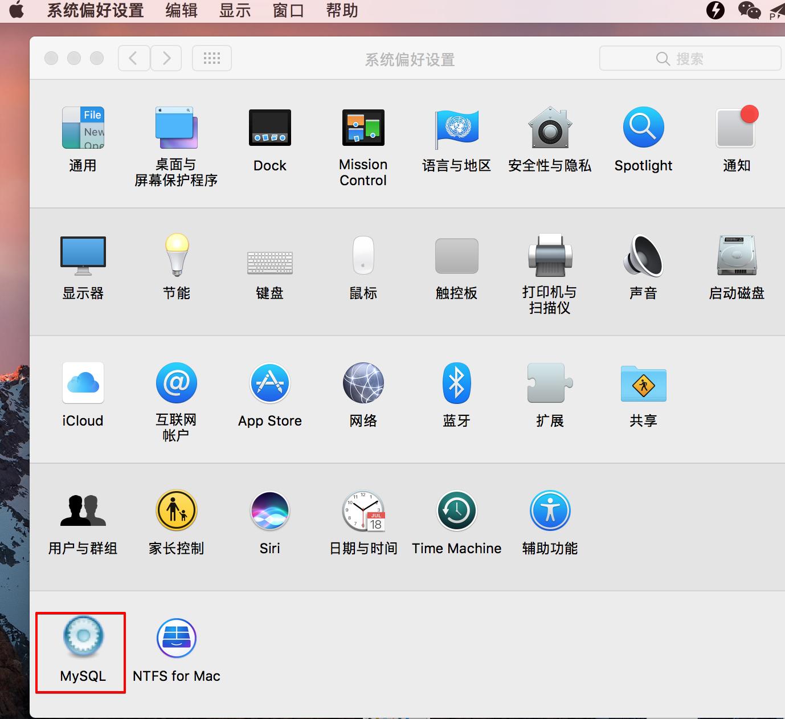This screenshot has height=719, width=785.
Task: Zoom the 系统偏好设置 window
Action: click(x=97, y=58)
